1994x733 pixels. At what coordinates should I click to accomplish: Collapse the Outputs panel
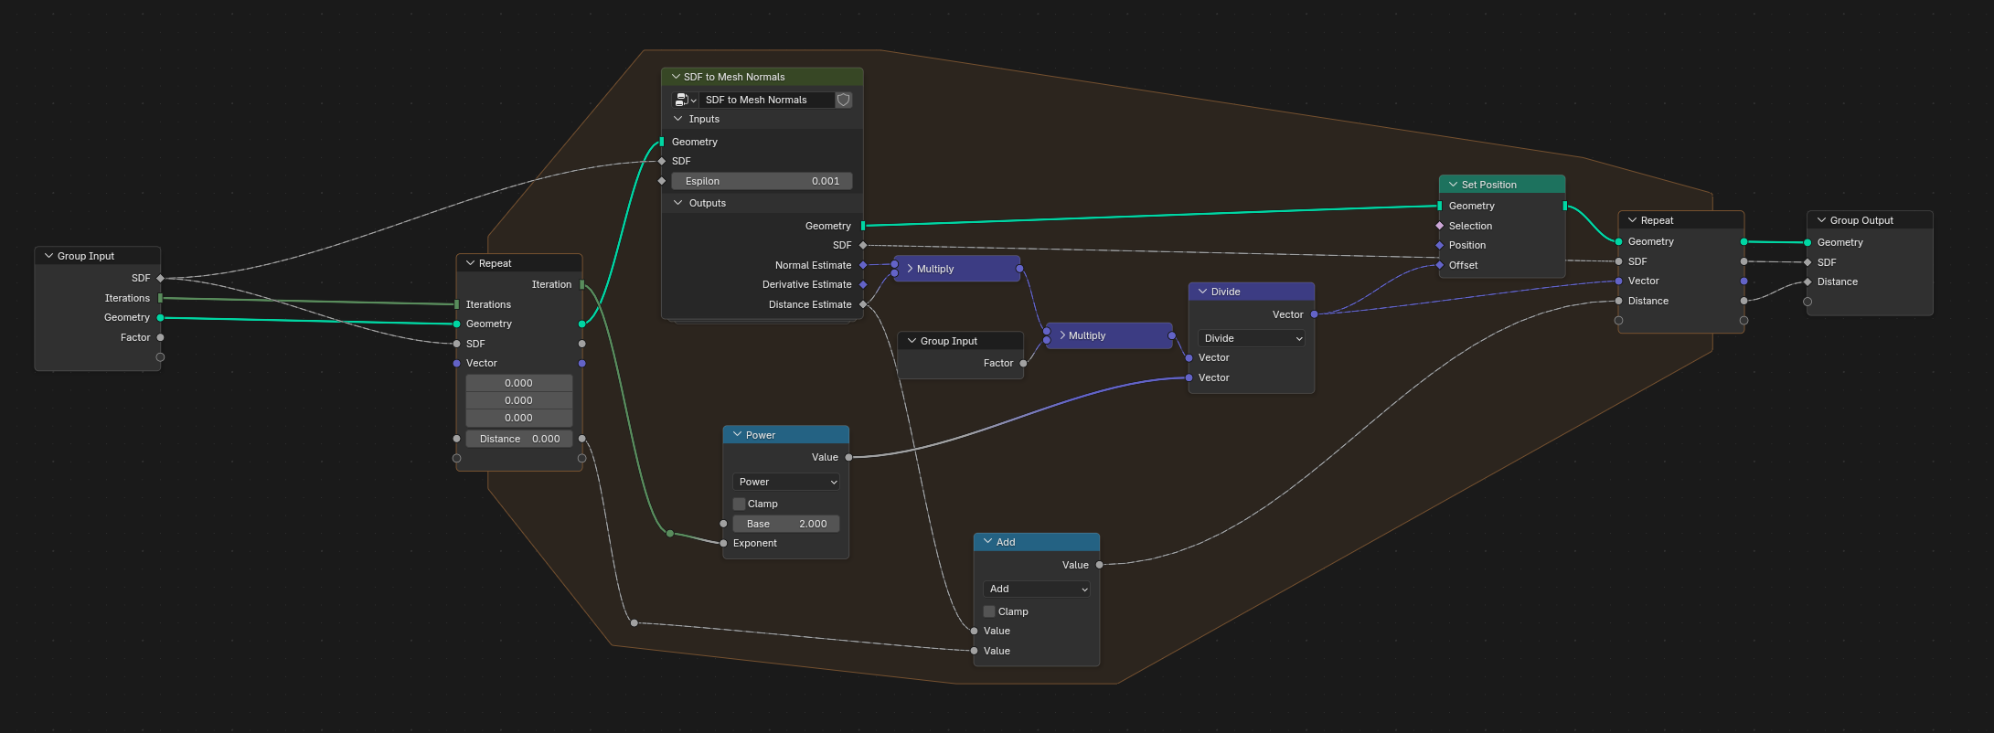point(678,203)
